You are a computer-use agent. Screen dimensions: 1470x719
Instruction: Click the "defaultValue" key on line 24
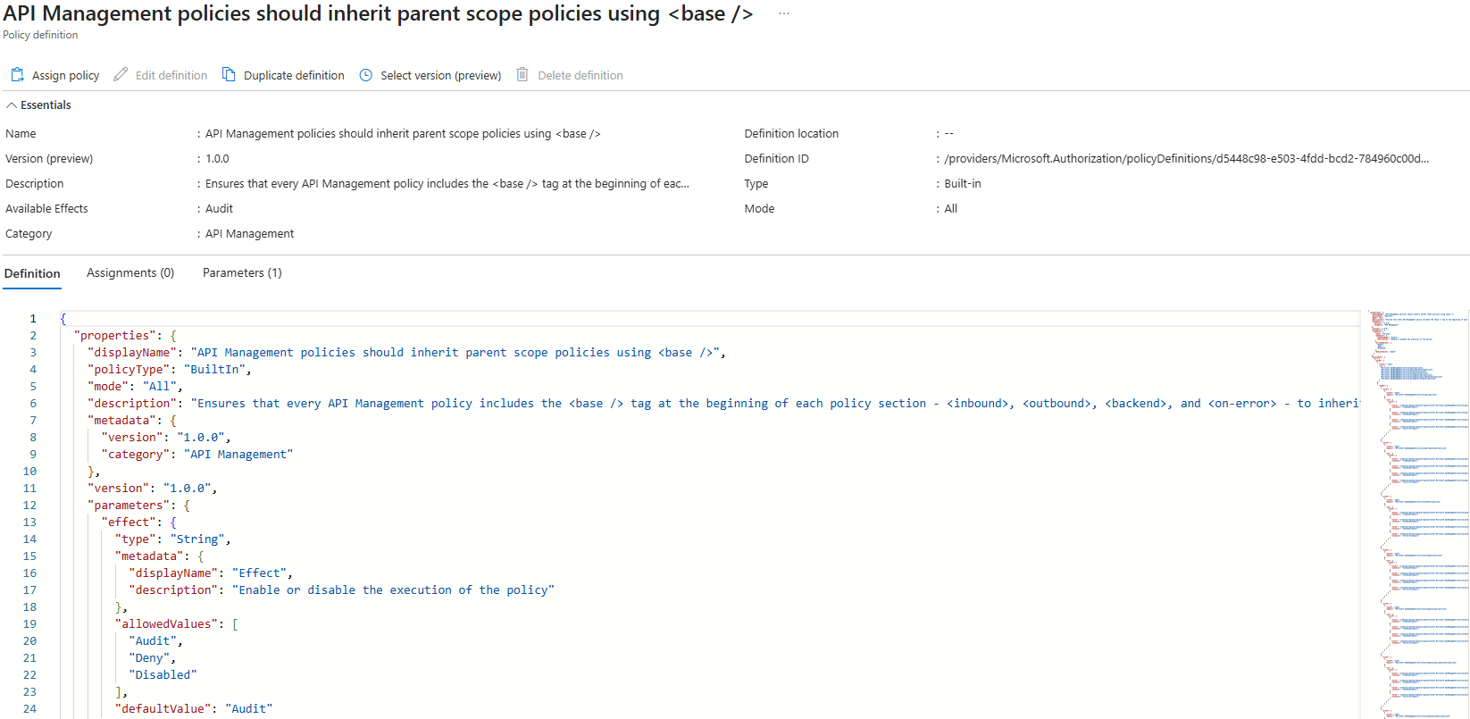(163, 709)
